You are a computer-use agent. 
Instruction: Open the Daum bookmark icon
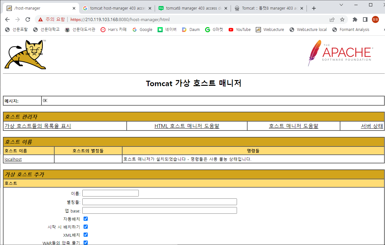click(x=184, y=29)
